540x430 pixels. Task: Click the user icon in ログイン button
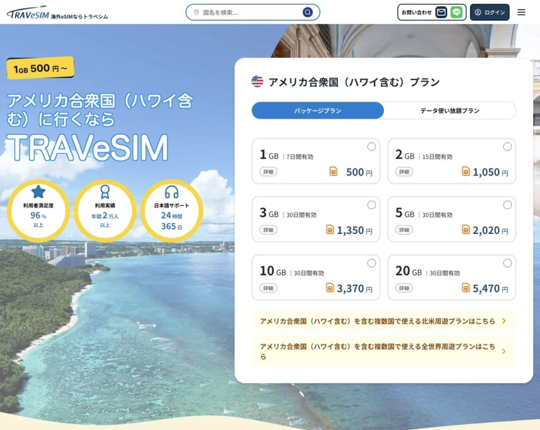point(478,13)
